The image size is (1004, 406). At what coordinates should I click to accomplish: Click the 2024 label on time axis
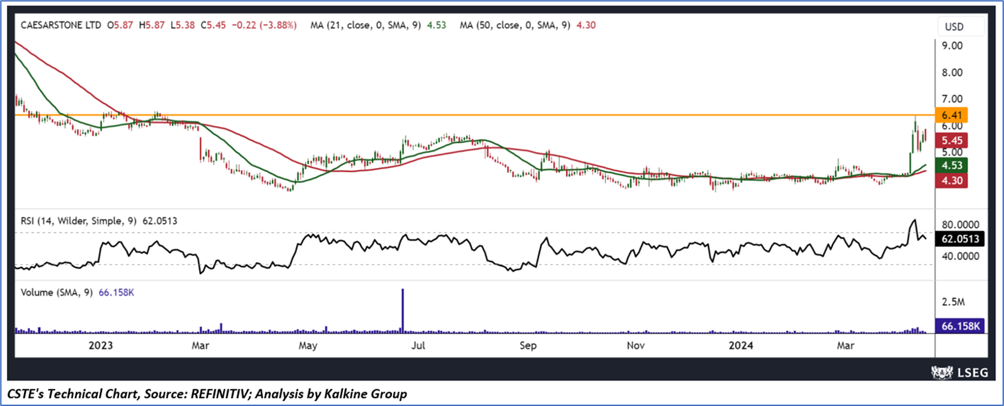click(x=741, y=345)
